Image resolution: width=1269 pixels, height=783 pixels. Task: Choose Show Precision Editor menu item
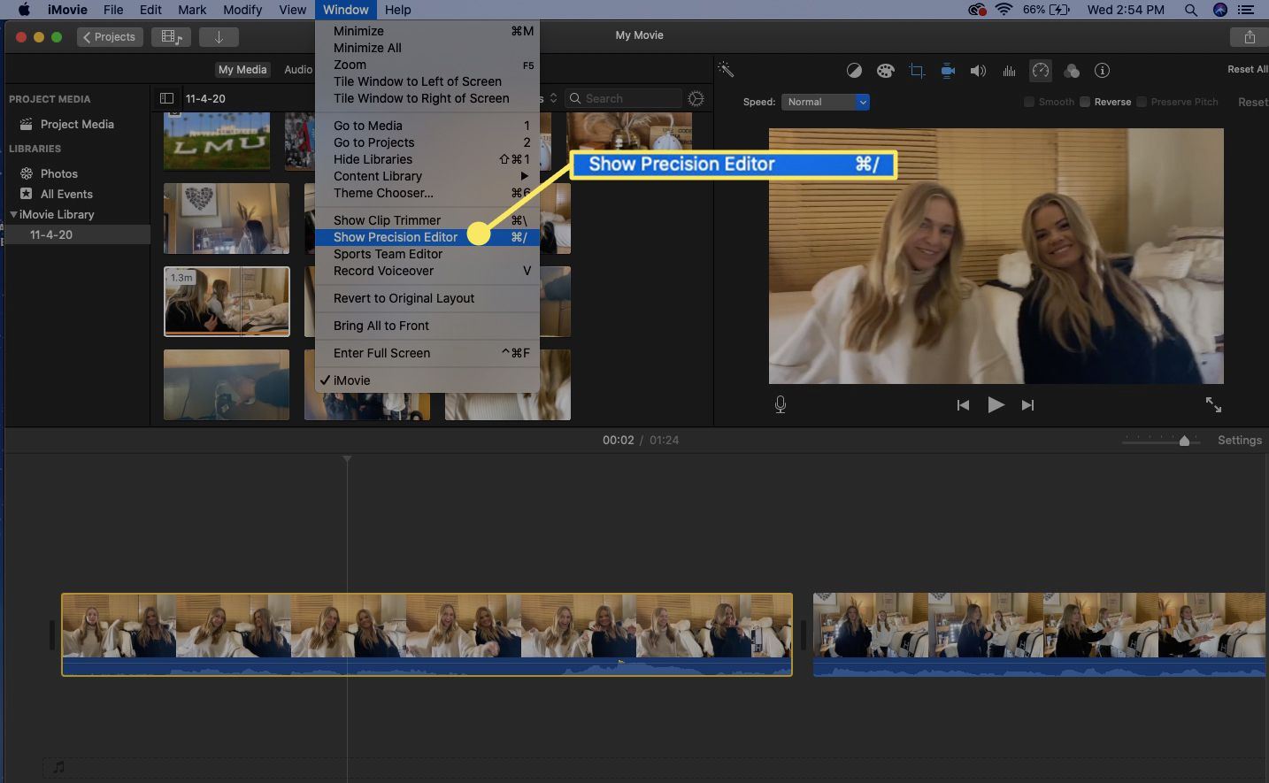pos(427,237)
